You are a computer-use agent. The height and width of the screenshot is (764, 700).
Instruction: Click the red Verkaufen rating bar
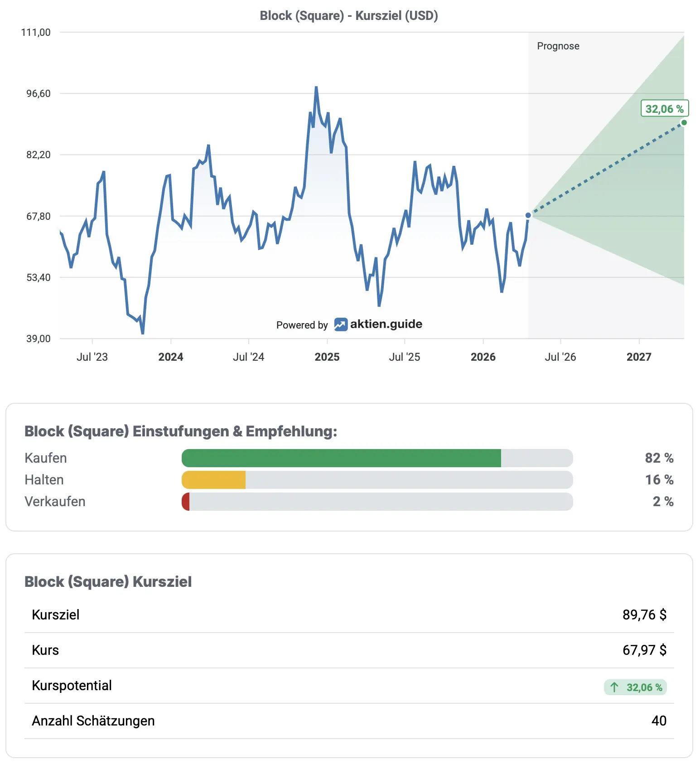pos(186,502)
